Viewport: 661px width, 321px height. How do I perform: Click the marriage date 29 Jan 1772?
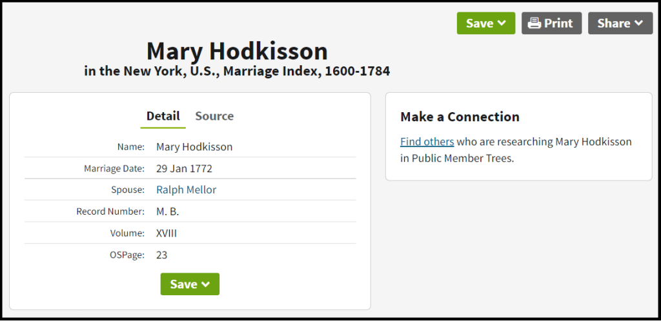(184, 169)
